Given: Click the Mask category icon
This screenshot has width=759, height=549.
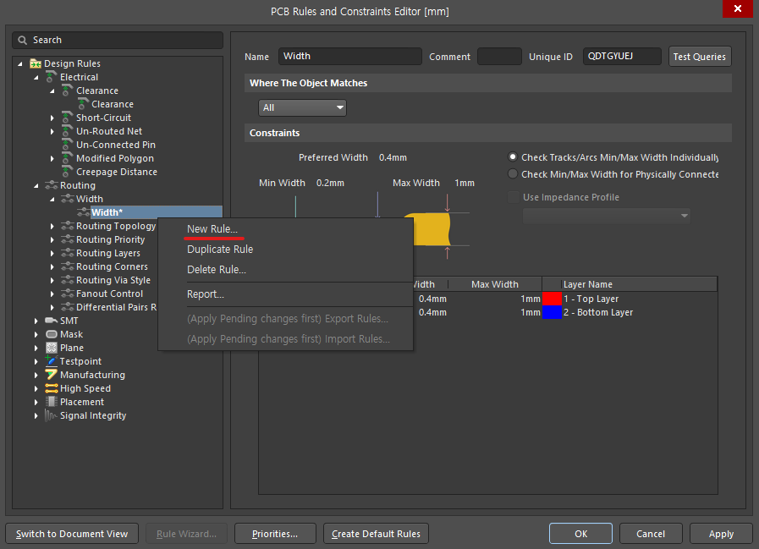Looking at the screenshot, I should point(52,334).
